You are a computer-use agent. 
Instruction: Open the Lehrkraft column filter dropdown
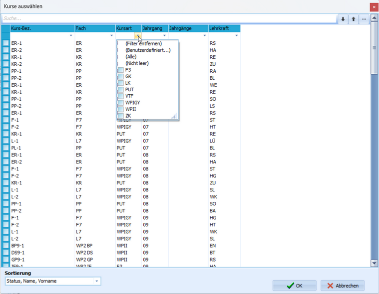[236, 35]
